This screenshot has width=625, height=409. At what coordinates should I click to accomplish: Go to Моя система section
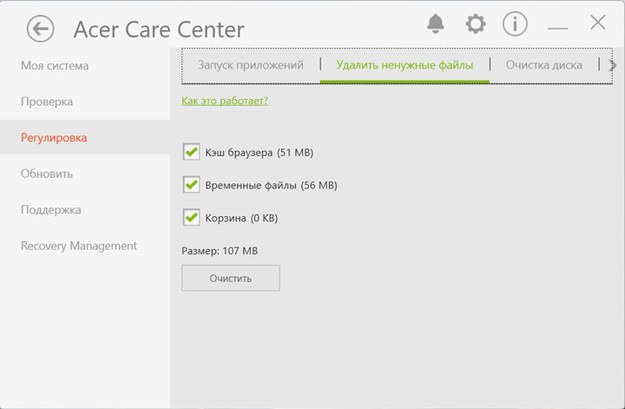pyautogui.click(x=55, y=66)
